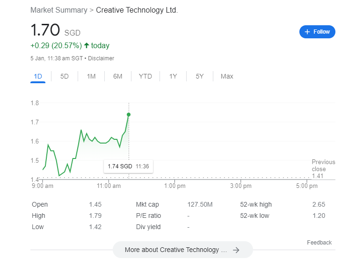Screen dimensions: 363x259
Task: Click the 1.74 SGD chart tooltip
Action: tap(128, 166)
